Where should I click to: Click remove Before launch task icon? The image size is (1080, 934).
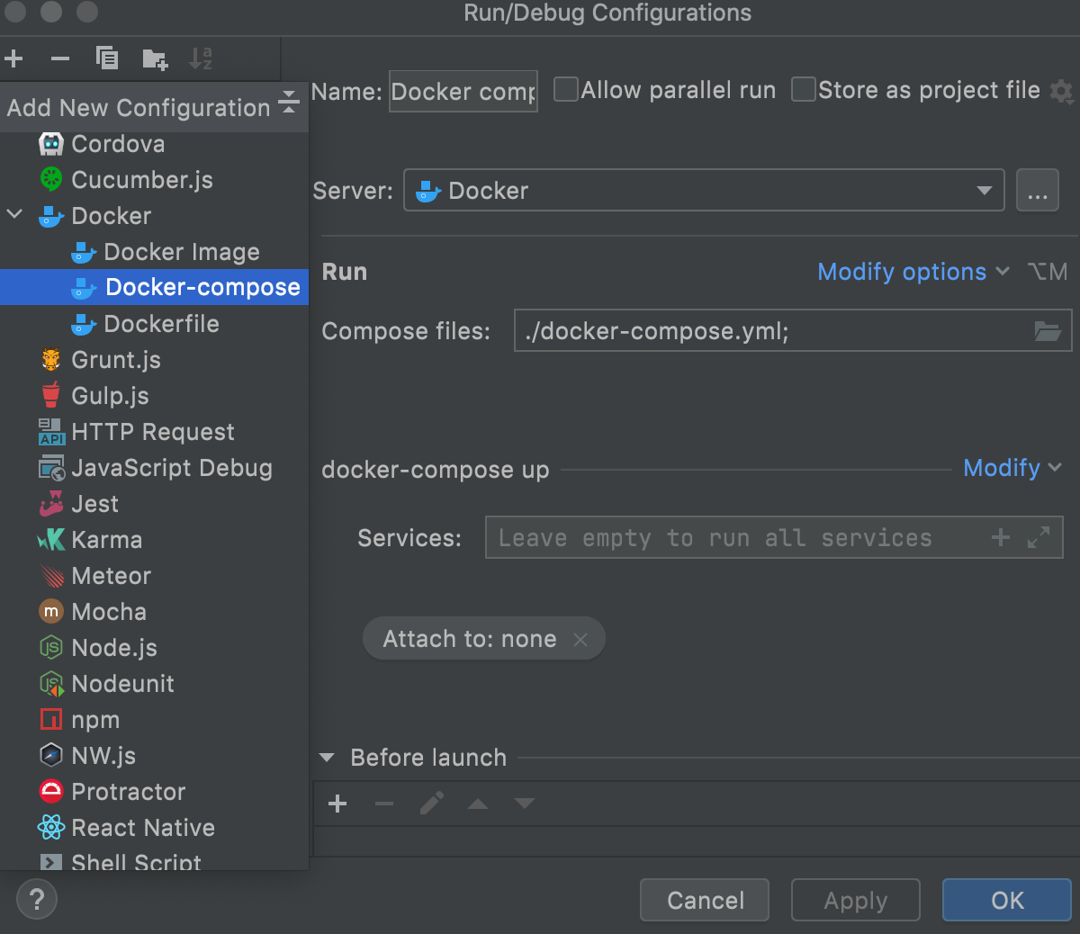pos(384,804)
